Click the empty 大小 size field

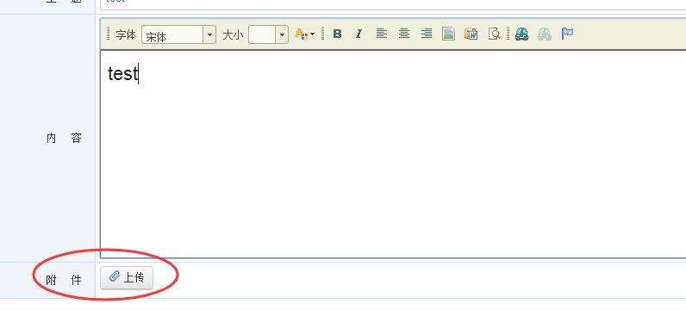tap(262, 34)
